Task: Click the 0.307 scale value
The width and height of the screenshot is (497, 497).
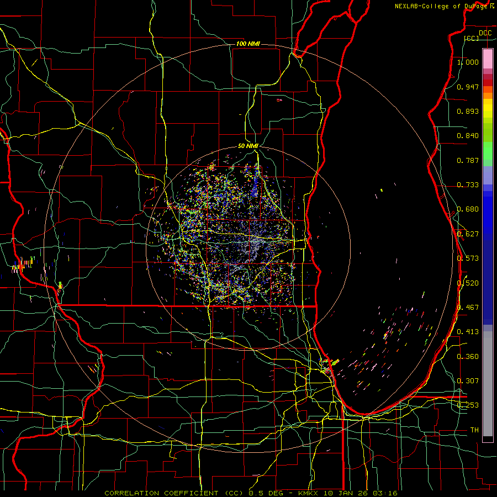Action: (x=468, y=380)
